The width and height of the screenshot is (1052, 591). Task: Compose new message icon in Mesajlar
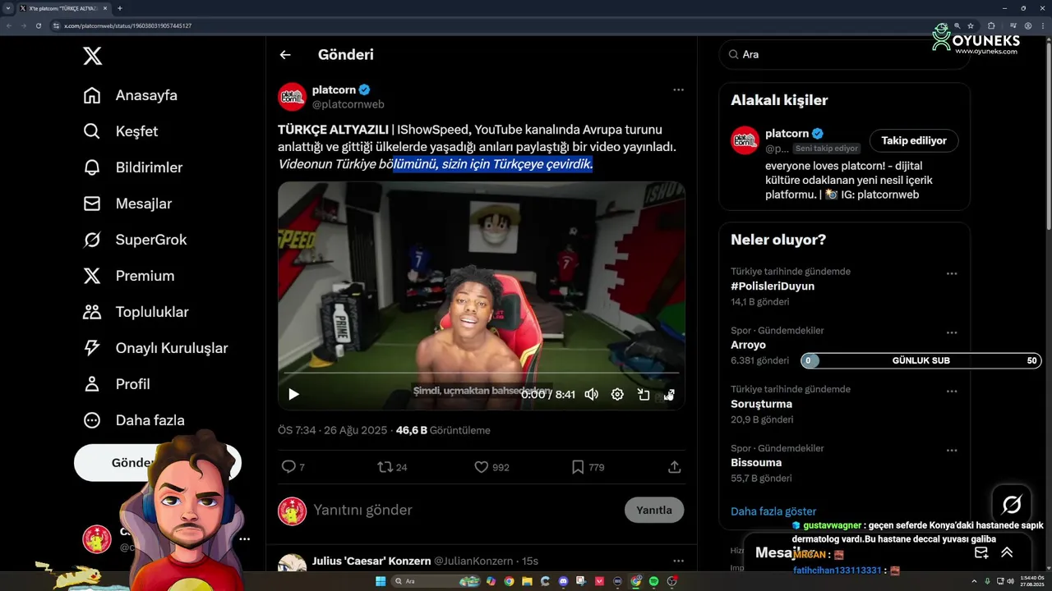coord(981,552)
